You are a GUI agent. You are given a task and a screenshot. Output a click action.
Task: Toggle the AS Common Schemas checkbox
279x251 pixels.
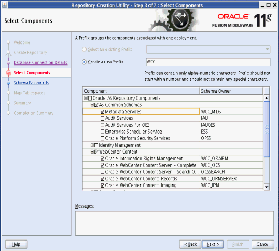coord(96,105)
